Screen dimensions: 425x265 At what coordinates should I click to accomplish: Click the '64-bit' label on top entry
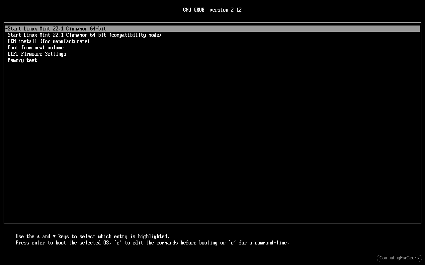click(x=98, y=28)
